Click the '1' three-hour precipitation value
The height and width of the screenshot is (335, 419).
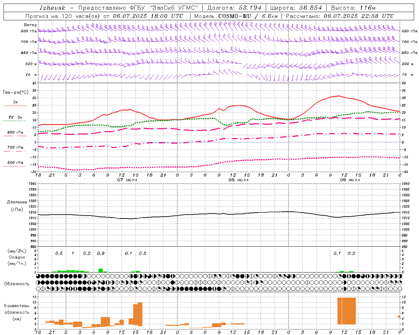coord(73,254)
